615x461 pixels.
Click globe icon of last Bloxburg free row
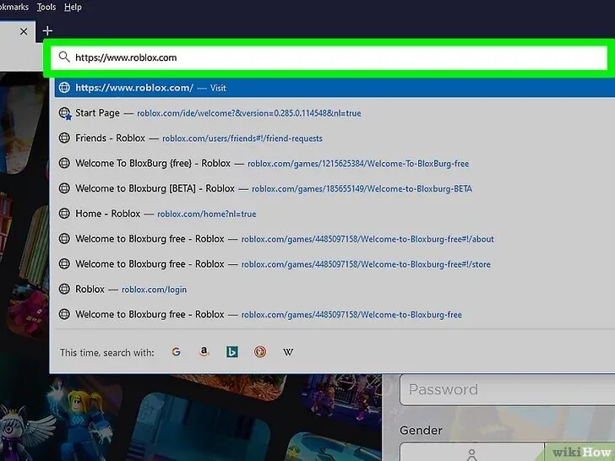pos(64,314)
